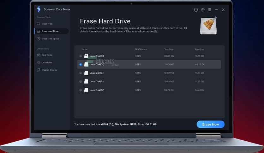This screenshot has width=264, height=153.
Task: Close the Donemax Data Eraser window
Action: pyautogui.click(x=223, y=10)
